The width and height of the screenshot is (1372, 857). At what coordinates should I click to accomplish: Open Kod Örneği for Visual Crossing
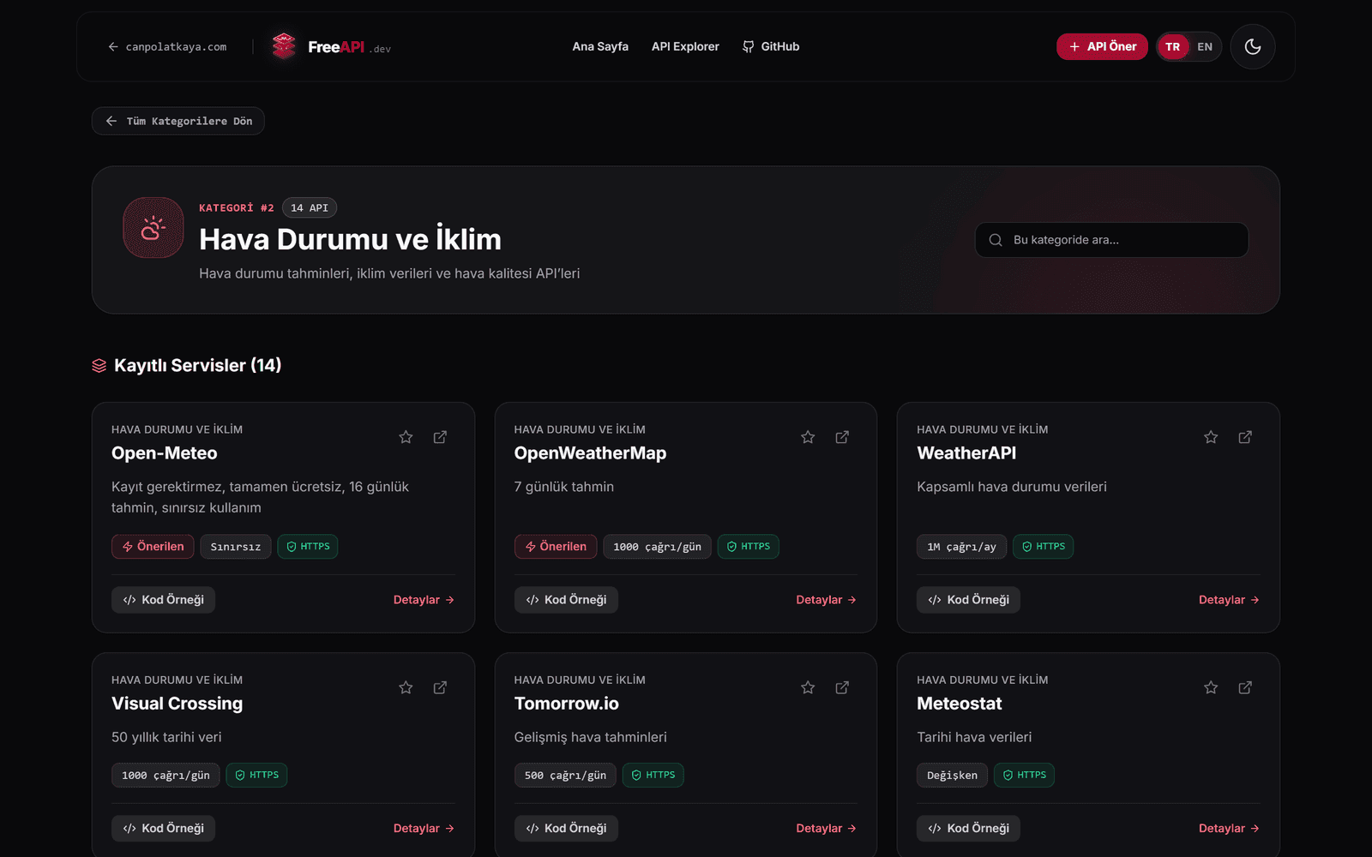(163, 828)
